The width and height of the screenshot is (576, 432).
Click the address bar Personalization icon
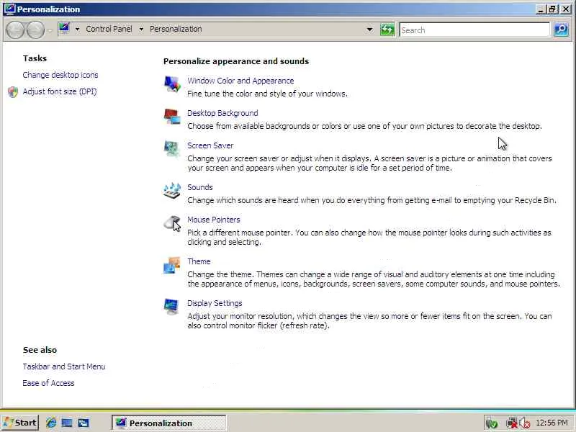pyautogui.click(x=64, y=29)
